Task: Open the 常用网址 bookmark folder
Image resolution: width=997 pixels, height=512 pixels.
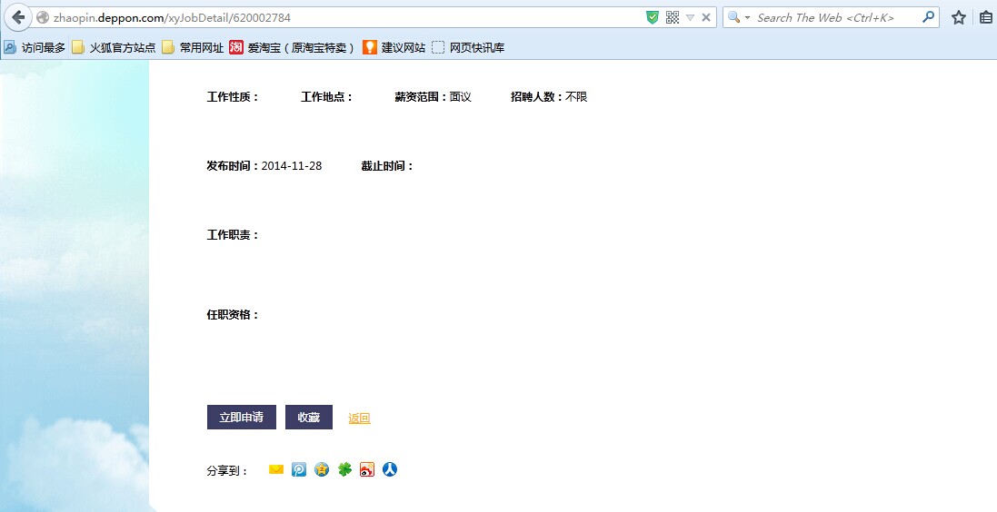Action: point(193,47)
